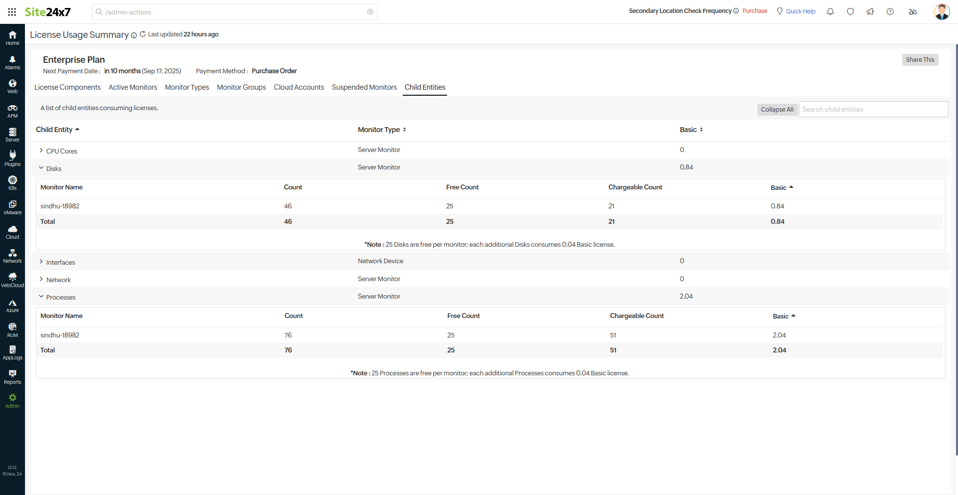Click the Share This button

(x=920, y=60)
